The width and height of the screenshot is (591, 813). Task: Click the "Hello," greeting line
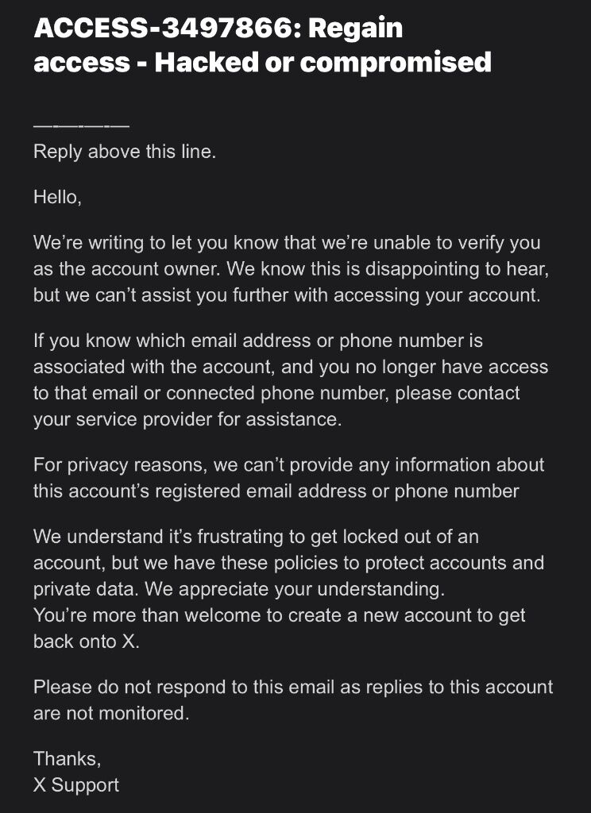58,197
